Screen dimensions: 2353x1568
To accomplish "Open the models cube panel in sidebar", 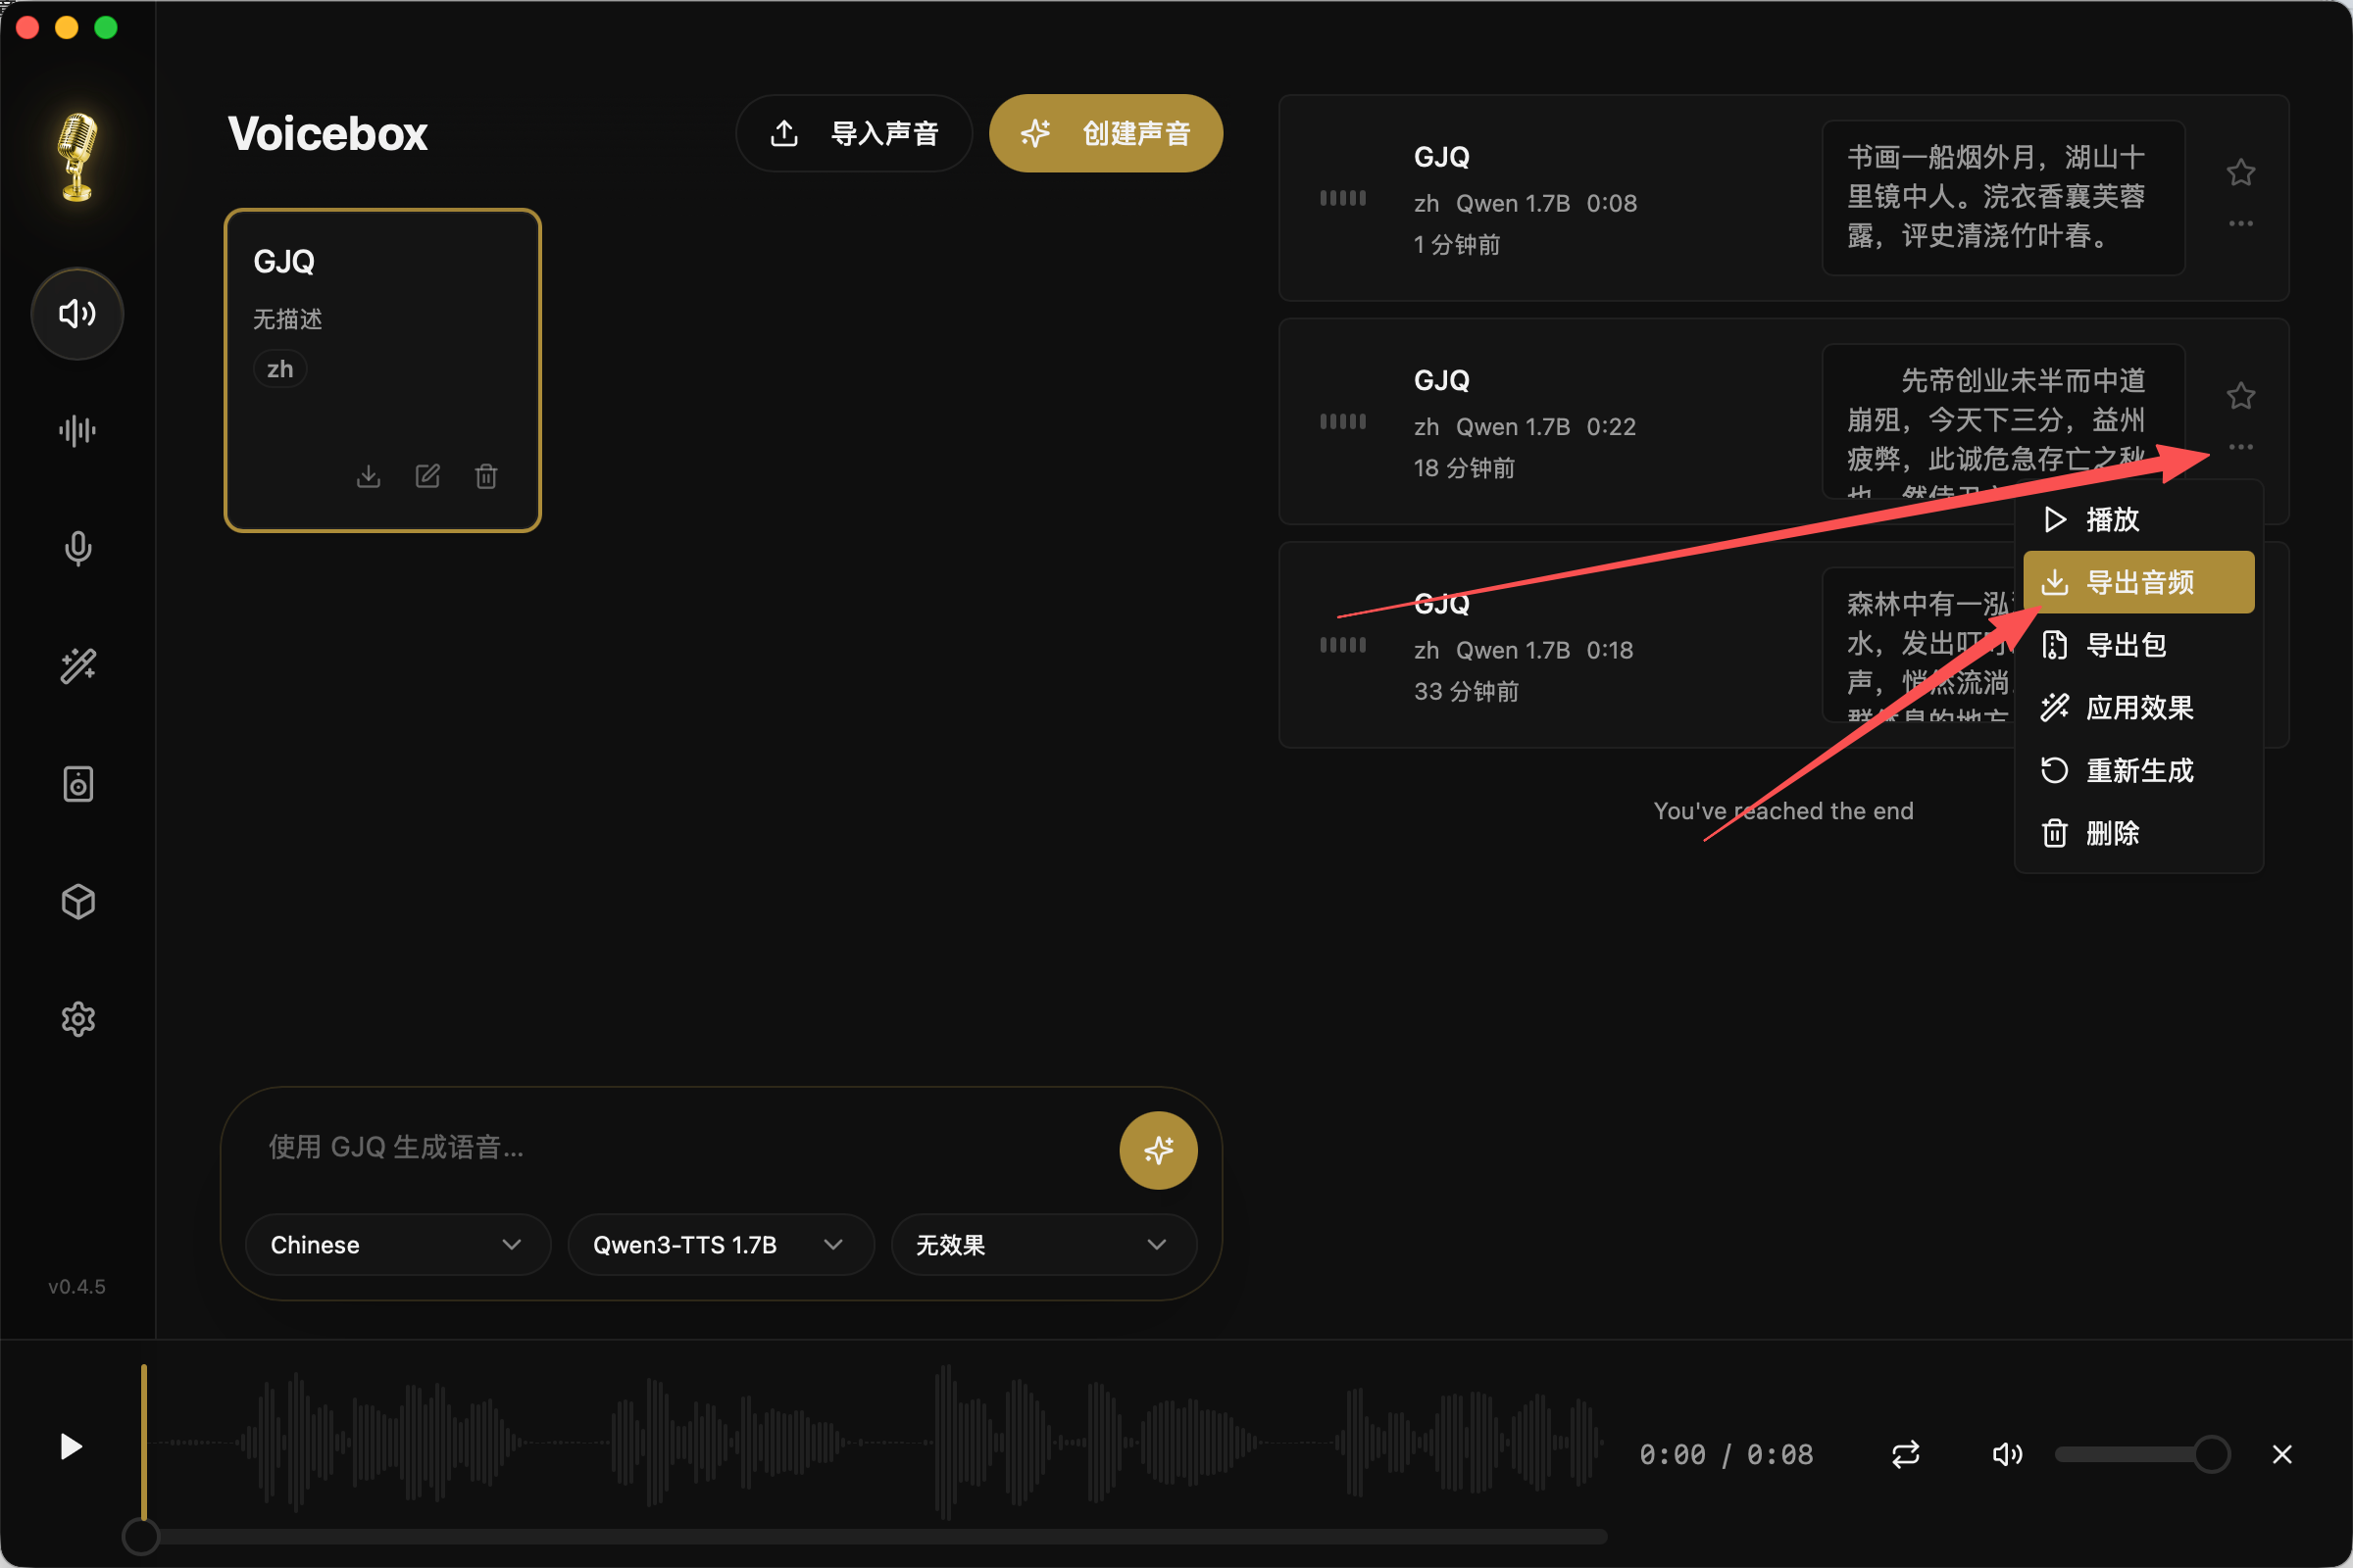I will click(x=77, y=901).
